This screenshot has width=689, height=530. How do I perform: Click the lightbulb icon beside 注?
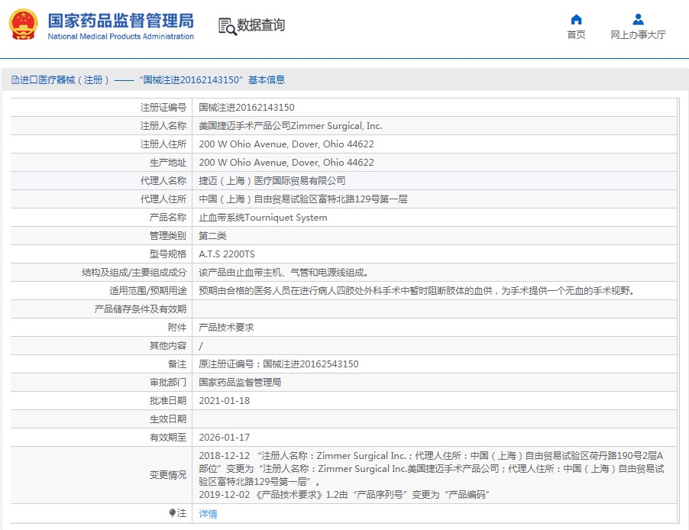click(x=173, y=513)
